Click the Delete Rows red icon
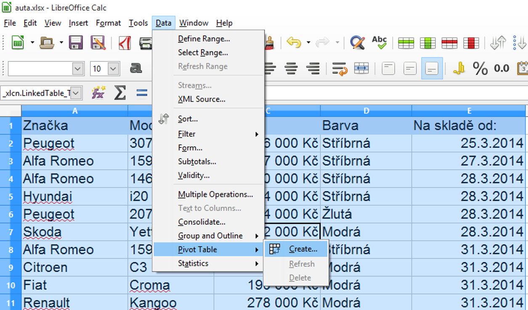 pos(449,42)
